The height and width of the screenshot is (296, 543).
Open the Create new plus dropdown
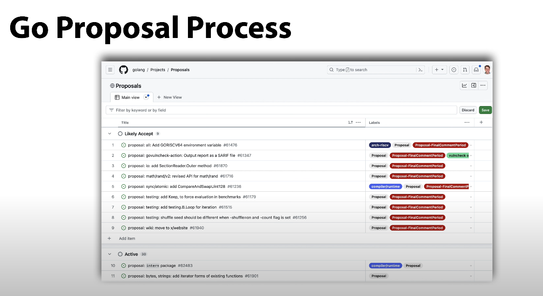click(439, 70)
